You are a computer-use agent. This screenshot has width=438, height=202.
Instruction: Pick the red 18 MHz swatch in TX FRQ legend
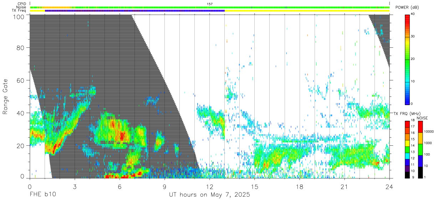coord(407,124)
